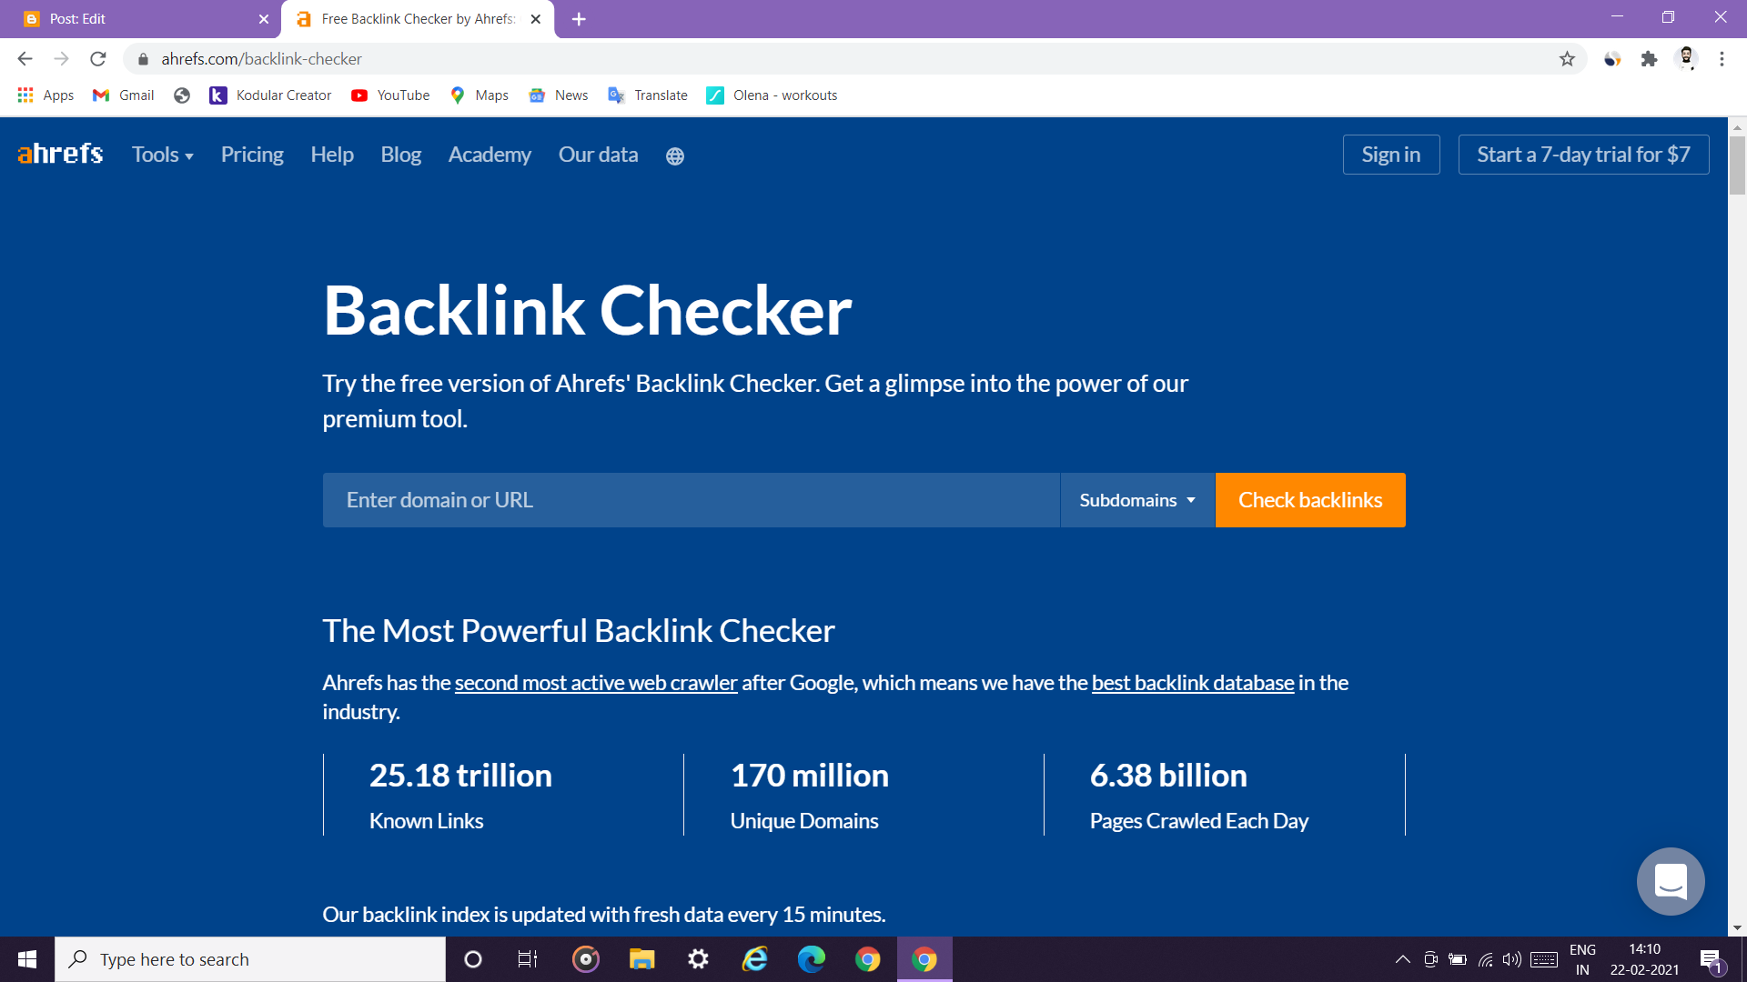The image size is (1747, 982).
Task: Click the Enter domain or URL field
Action: point(691,500)
